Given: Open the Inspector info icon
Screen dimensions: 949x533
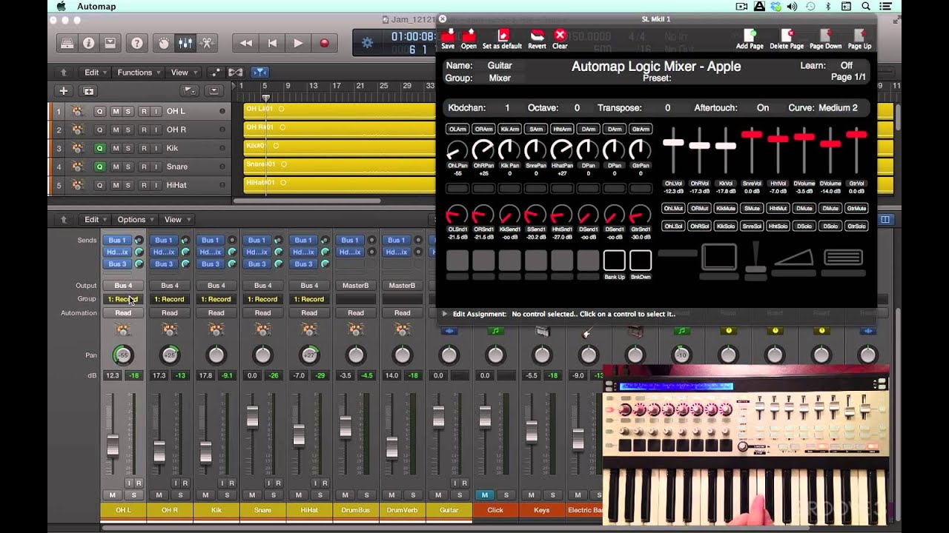Looking at the screenshot, I should point(88,43).
